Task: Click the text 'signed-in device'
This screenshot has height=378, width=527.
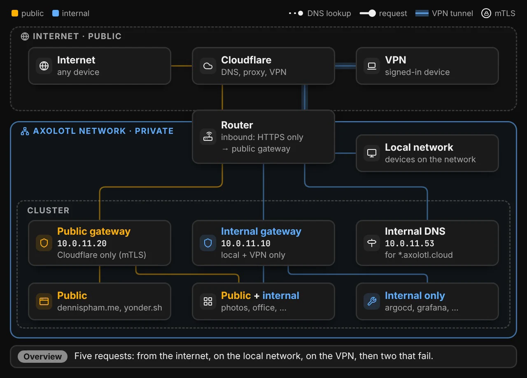Action: (x=417, y=72)
